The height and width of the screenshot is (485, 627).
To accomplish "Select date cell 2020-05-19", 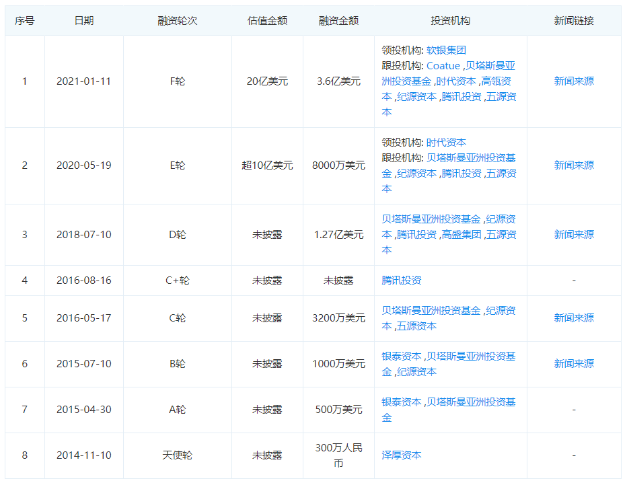I will 84,165.
